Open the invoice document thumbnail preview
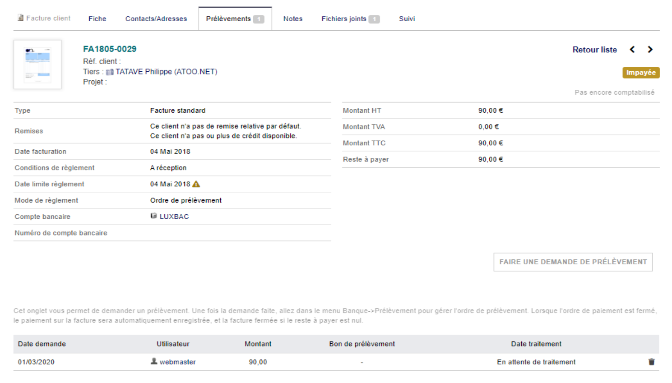The height and width of the screenshot is (383, 672). [37, 65]
